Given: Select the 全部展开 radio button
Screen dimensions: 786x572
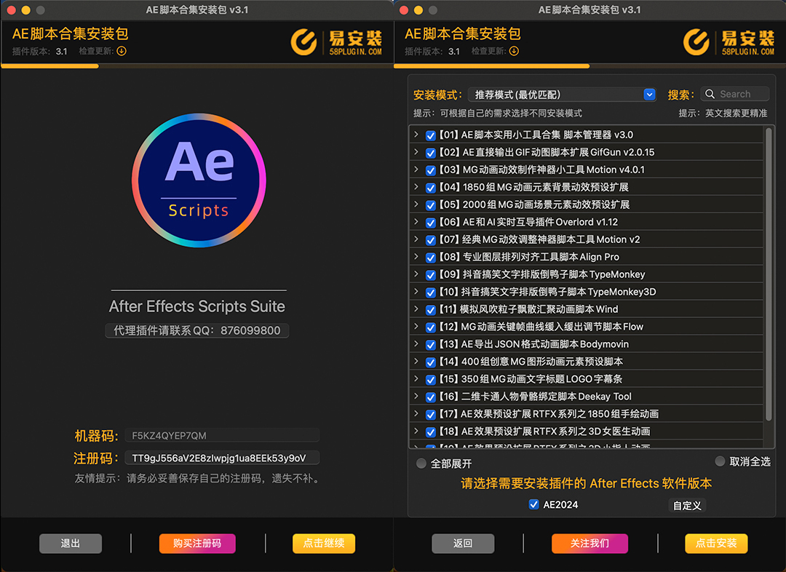Looking at the screenshot, I should 421,464.
